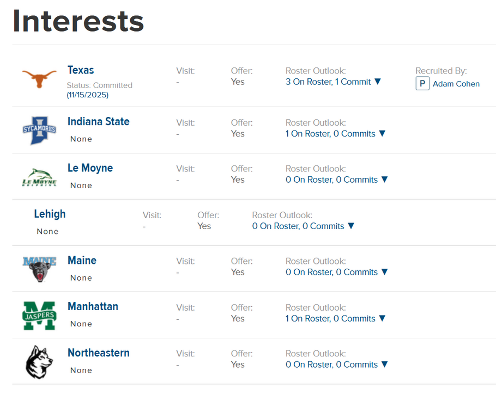Click the Le Moyne Dolphins logo

coord(39,177)
